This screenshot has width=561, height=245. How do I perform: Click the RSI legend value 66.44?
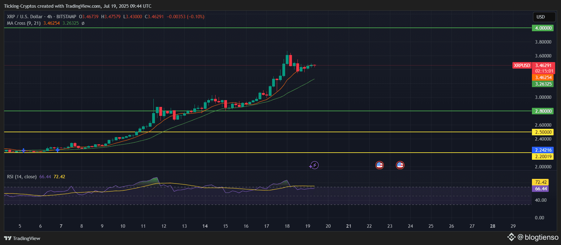(x=45, y=177)
